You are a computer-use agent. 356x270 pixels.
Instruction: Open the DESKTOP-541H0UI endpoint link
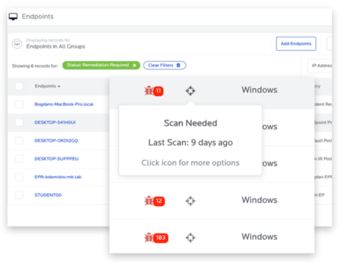tap(55, 122)
